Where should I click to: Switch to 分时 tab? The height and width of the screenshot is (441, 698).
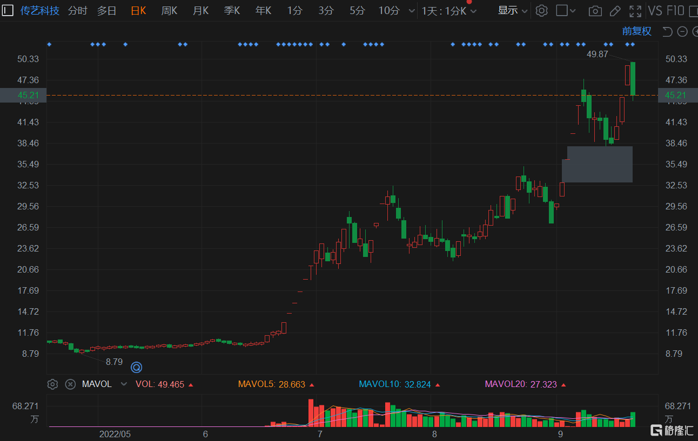[x=77, y=11]
